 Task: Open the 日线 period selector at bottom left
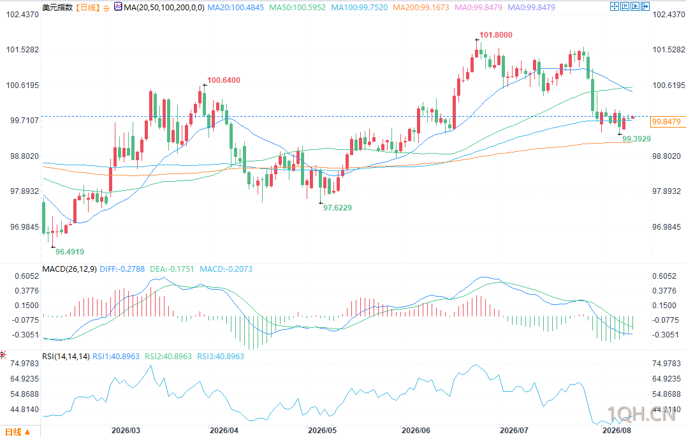tap(18, 432)
